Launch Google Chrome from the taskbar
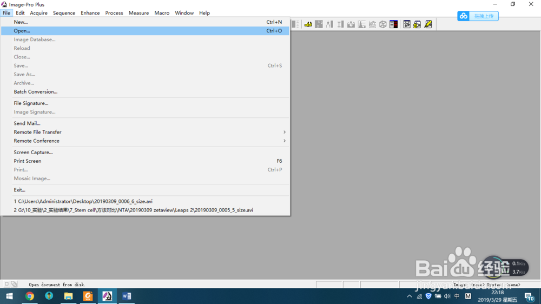This screenshot has height=304, width=541. tap(30, 296)
